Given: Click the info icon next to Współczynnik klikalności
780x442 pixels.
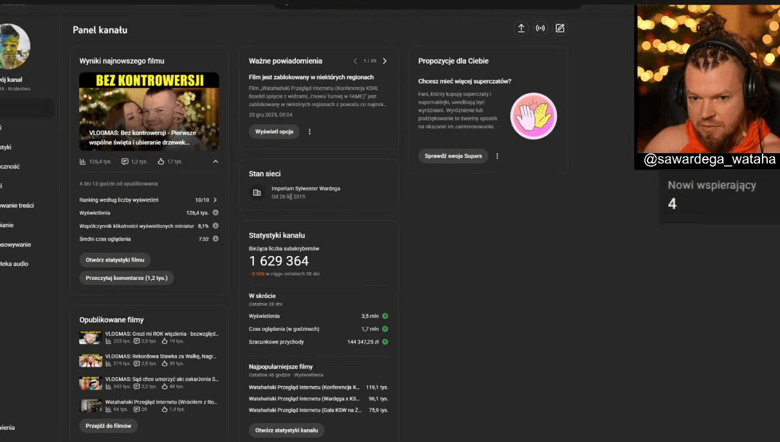Looking at the screenshot, I should coord(215,226).
